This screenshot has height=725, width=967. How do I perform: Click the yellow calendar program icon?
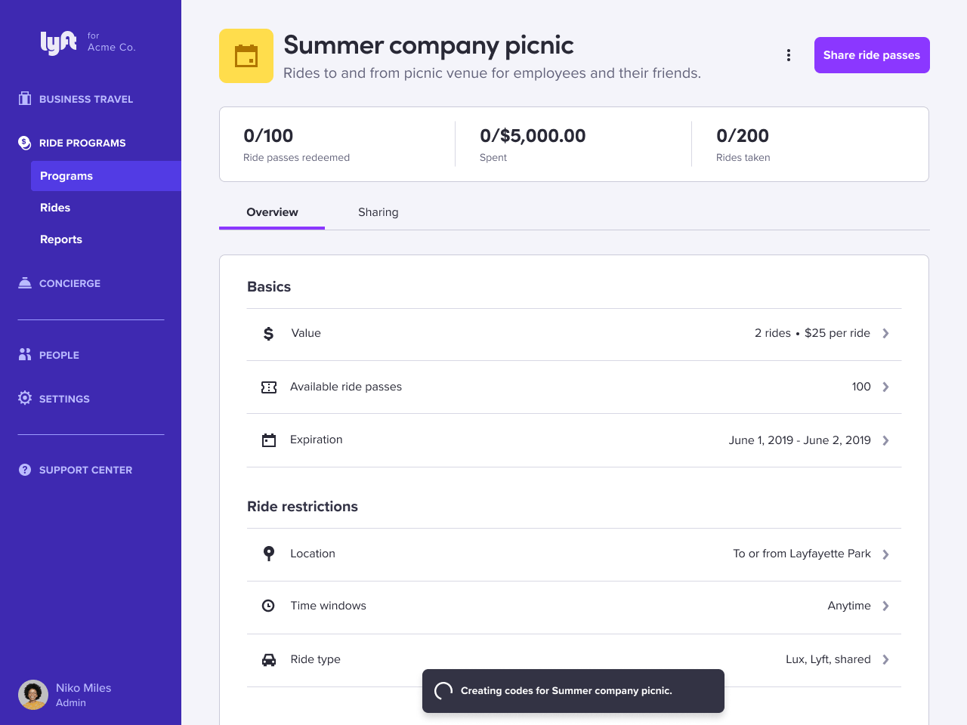click(246, 56)
